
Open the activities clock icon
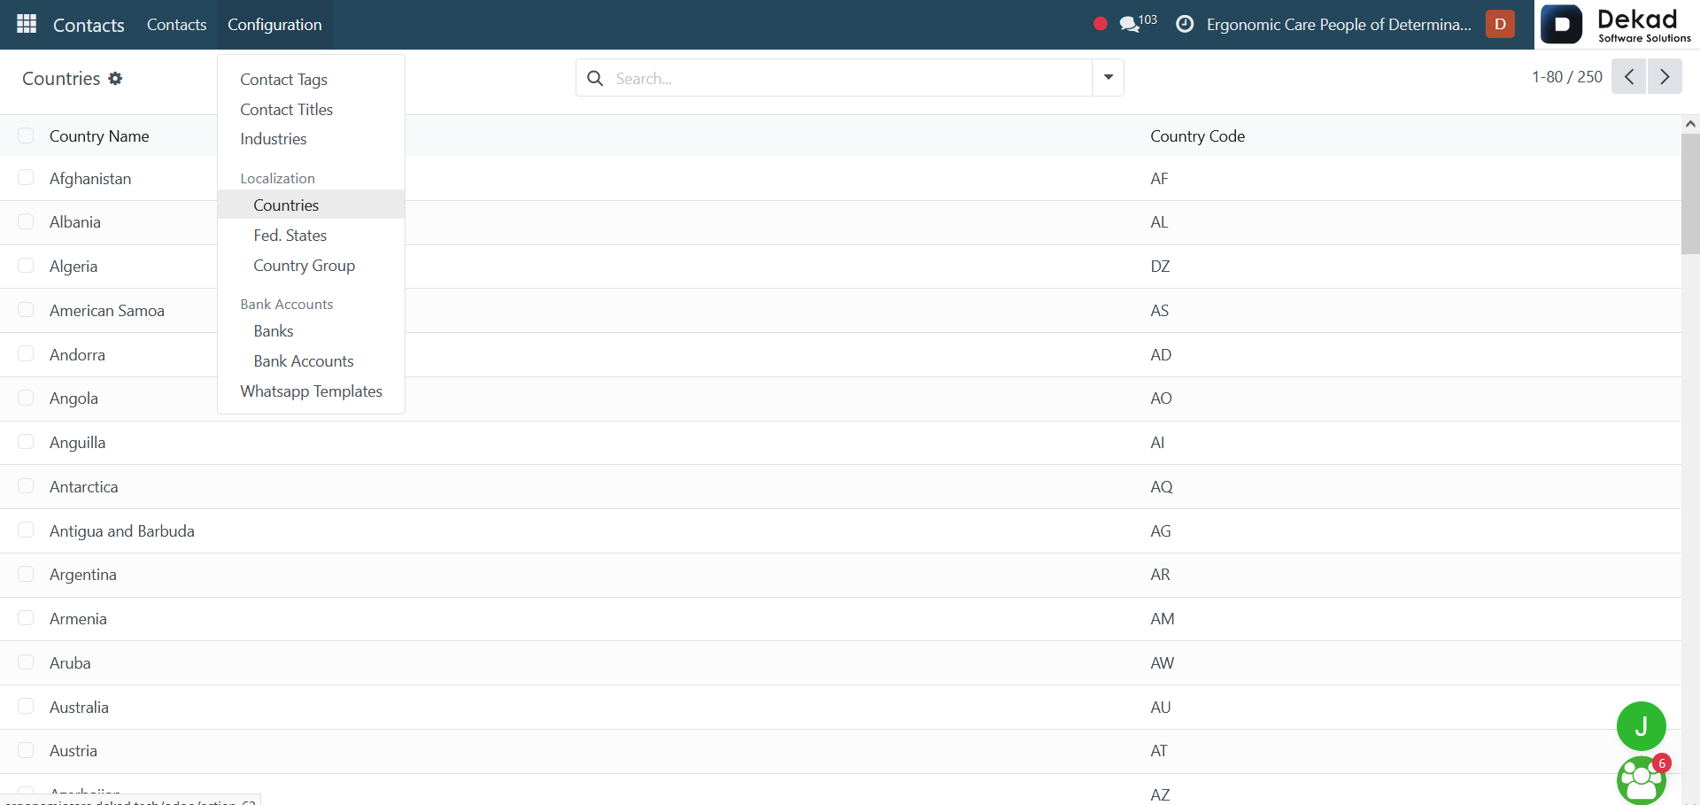(x=1185, y=24)
